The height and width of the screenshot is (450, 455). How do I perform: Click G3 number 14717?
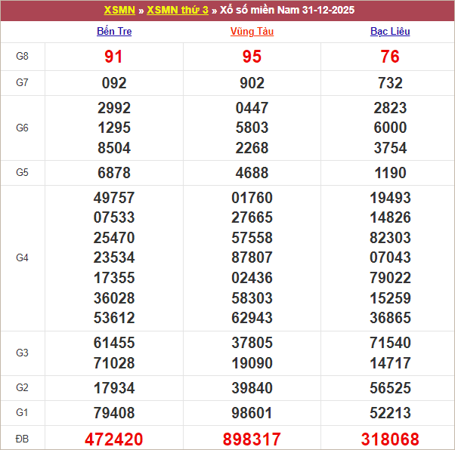pos(390,363)
